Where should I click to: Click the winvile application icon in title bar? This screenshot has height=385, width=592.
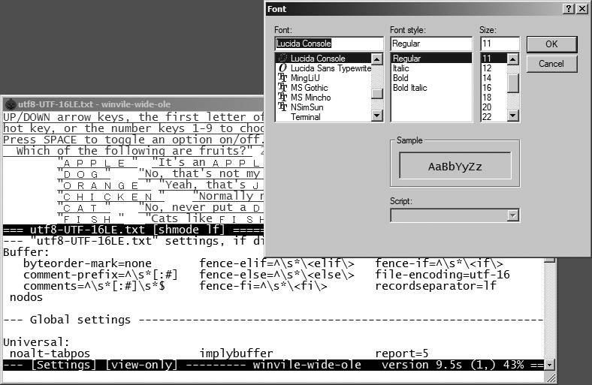point(11,104)
